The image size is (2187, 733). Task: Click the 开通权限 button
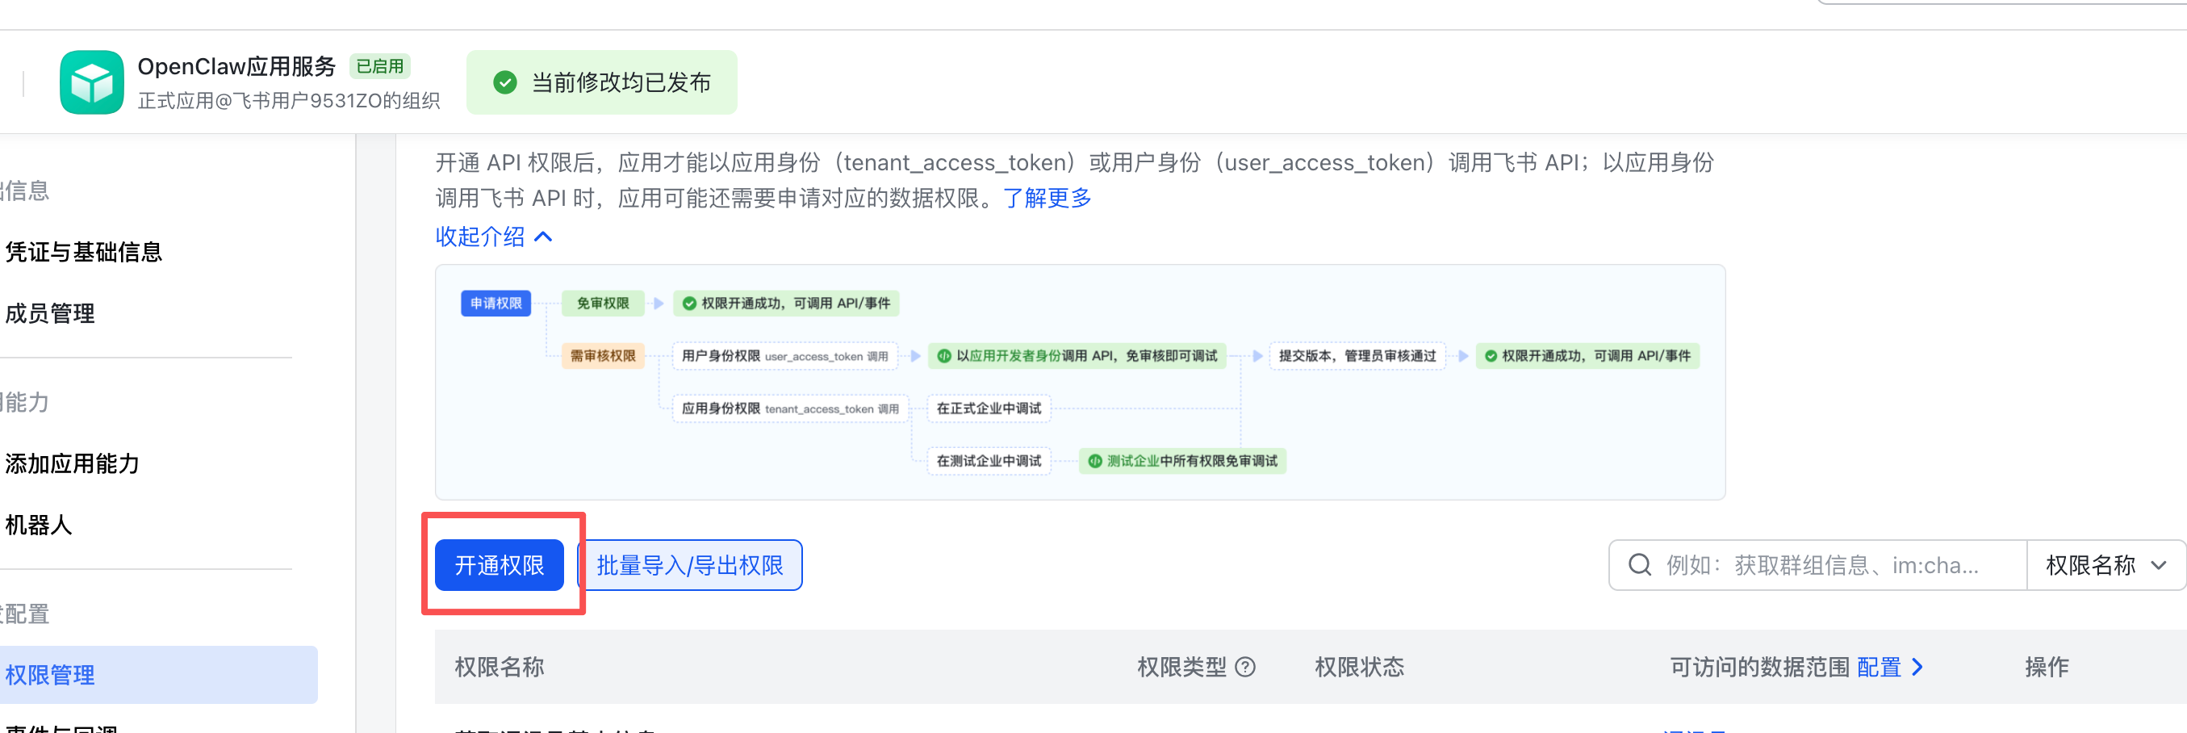click(500, 564)
